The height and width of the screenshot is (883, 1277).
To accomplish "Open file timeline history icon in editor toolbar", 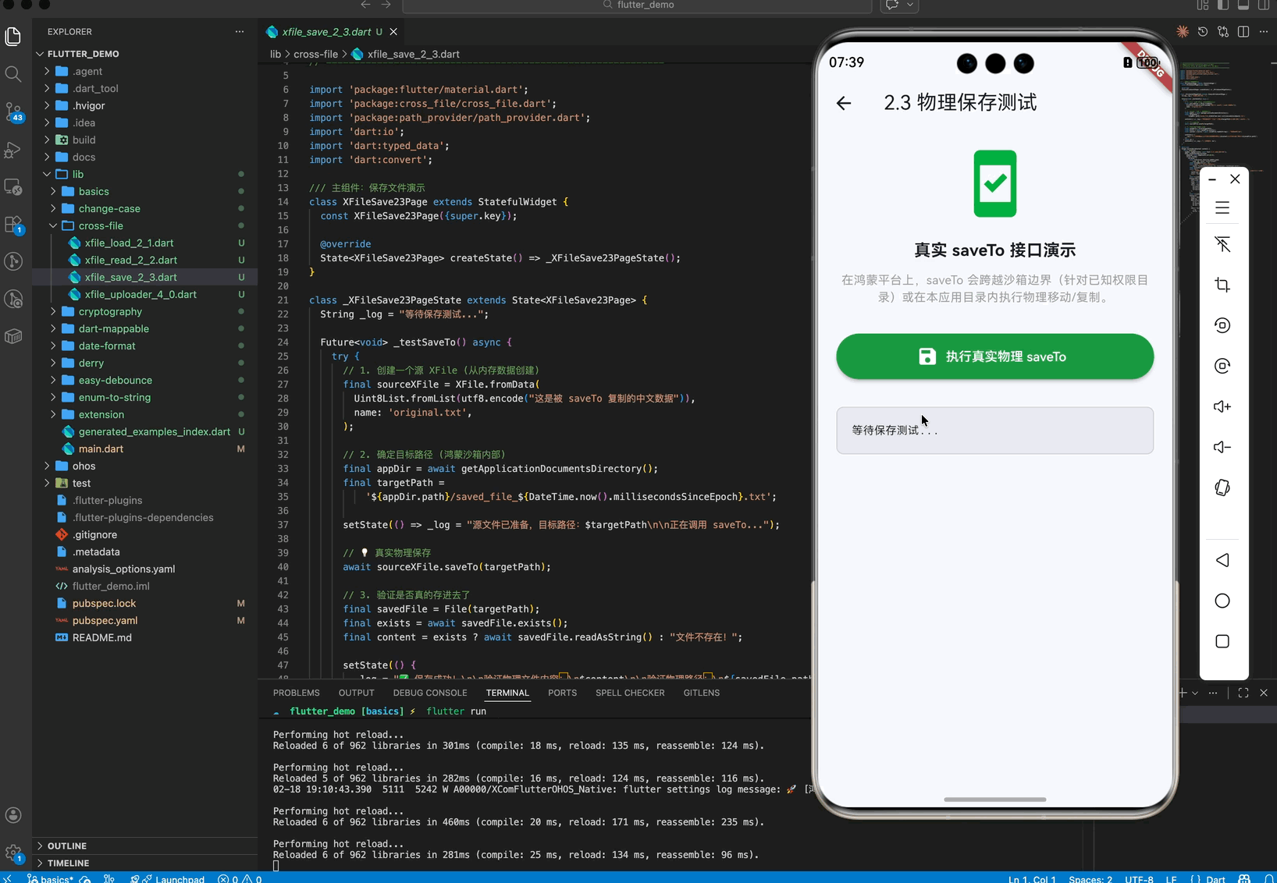I will [x=1203, y=32].
